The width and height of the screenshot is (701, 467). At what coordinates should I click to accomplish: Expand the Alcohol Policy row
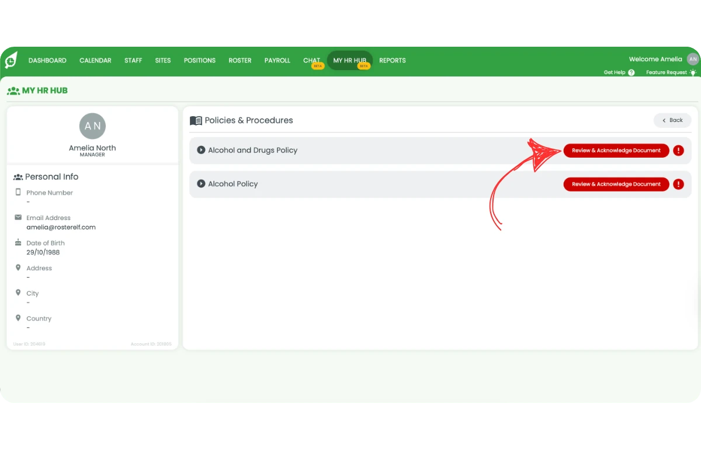(x=201, y=184)
